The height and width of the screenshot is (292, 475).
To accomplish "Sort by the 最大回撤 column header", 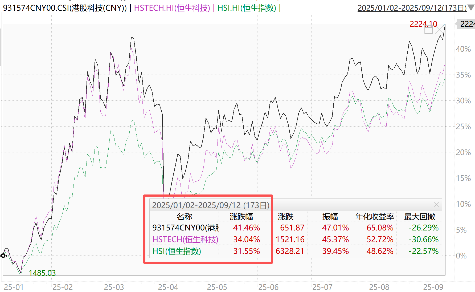I will (x=420, y=217).
